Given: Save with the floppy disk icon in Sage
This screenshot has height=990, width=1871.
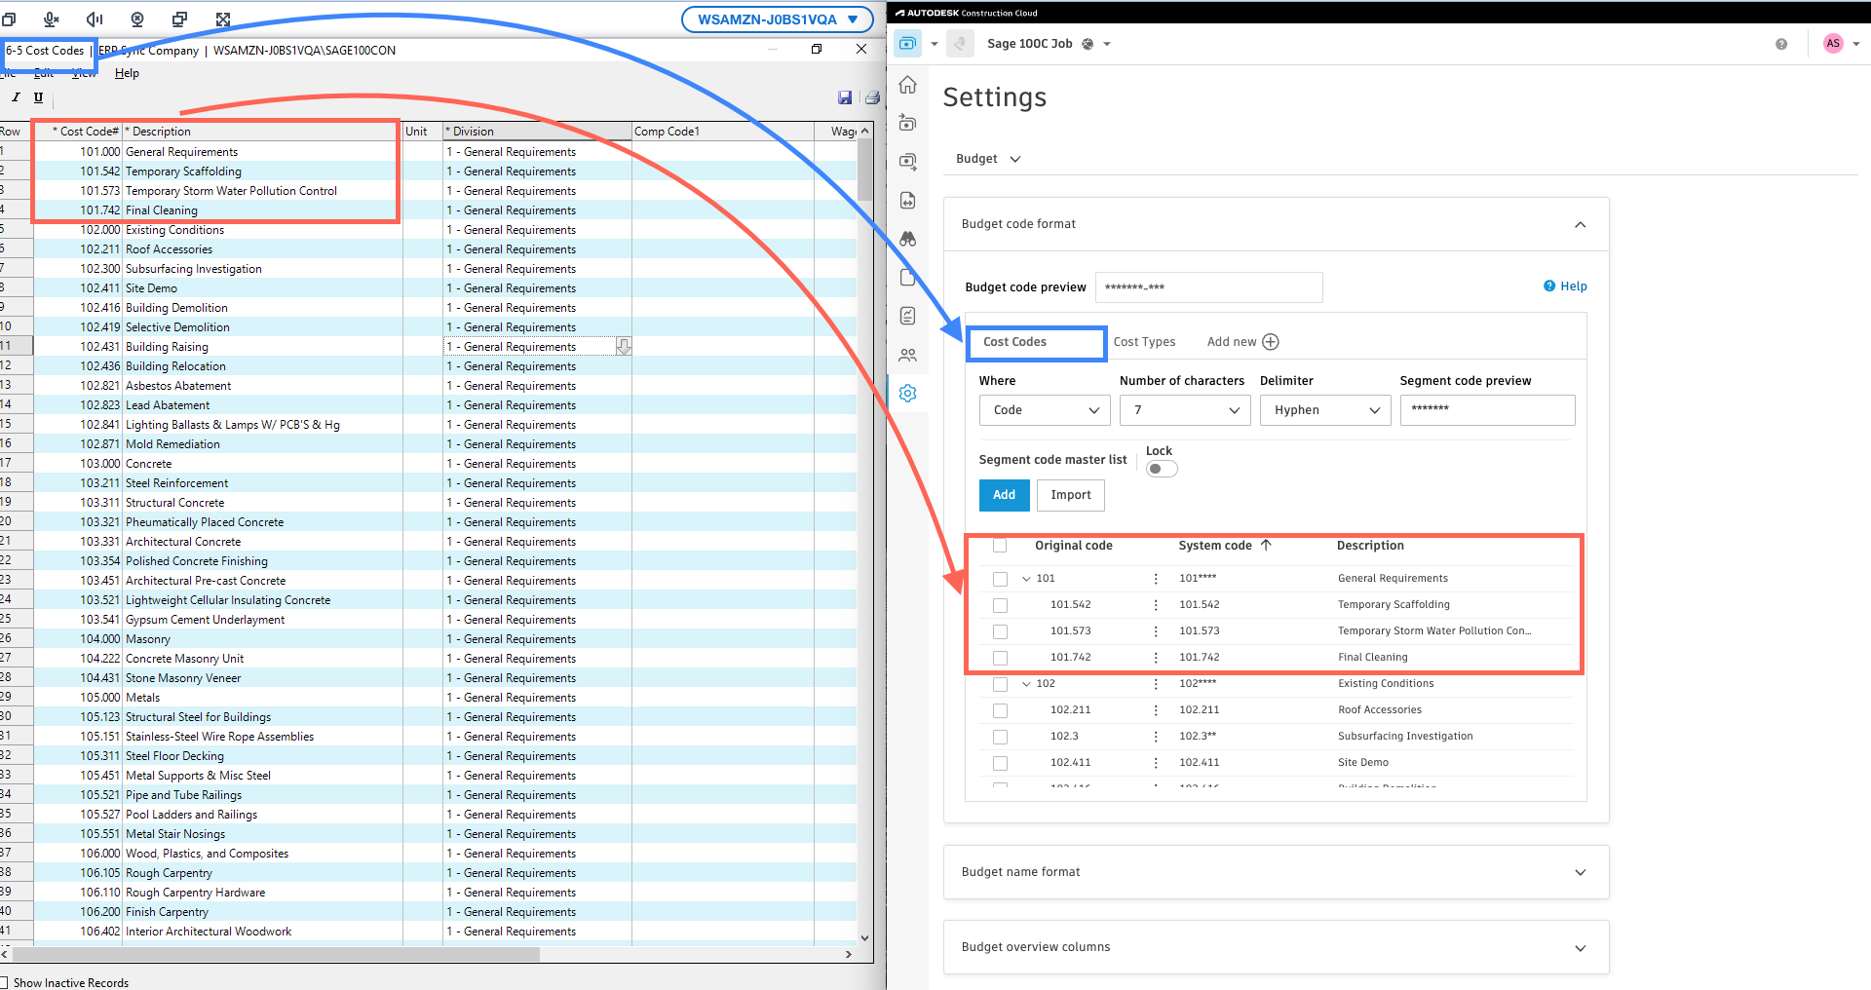Looking at the screenshot, I should [x=845, y=97].
